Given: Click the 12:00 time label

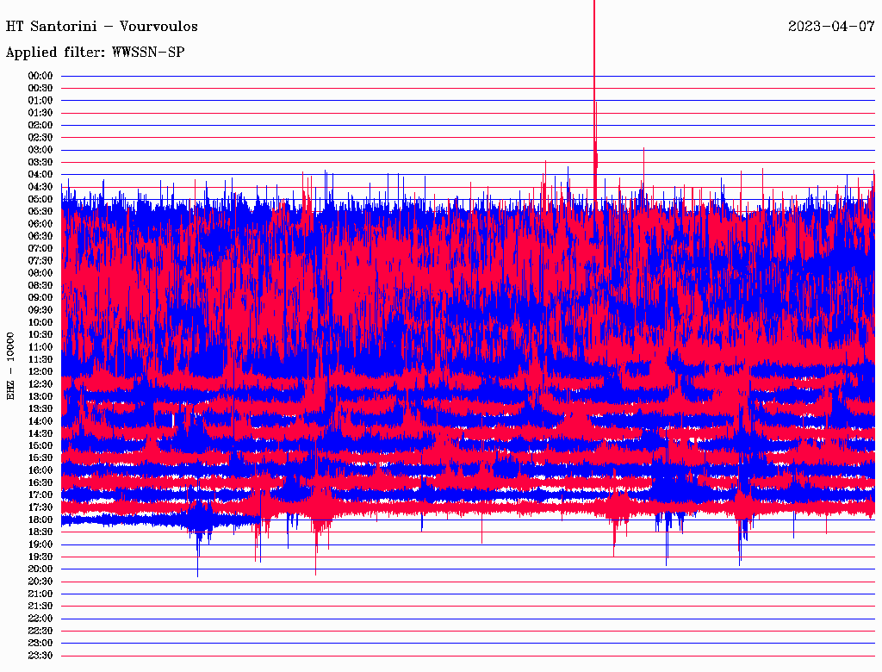Looking at the screenshot, I should 40,371.
